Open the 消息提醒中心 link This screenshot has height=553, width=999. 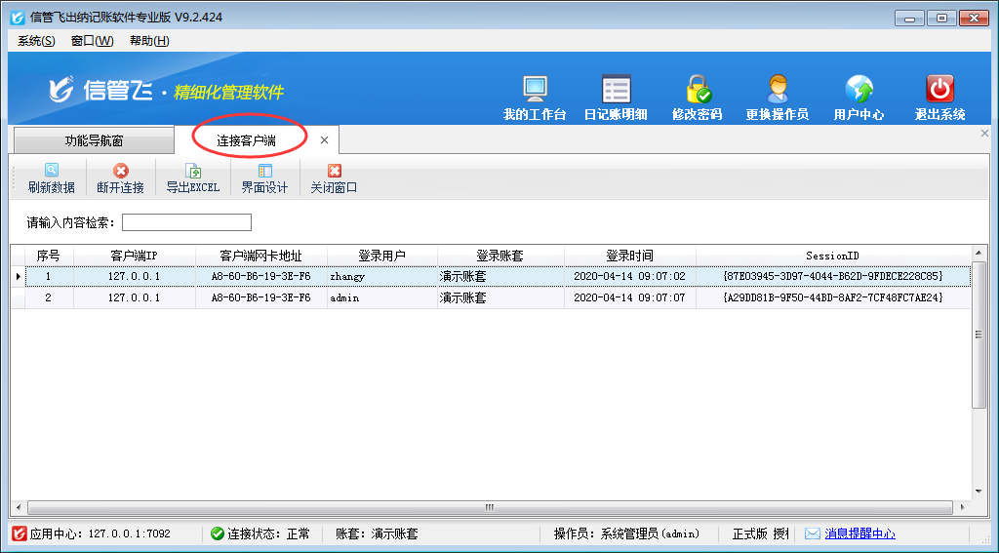click(859, 533)
